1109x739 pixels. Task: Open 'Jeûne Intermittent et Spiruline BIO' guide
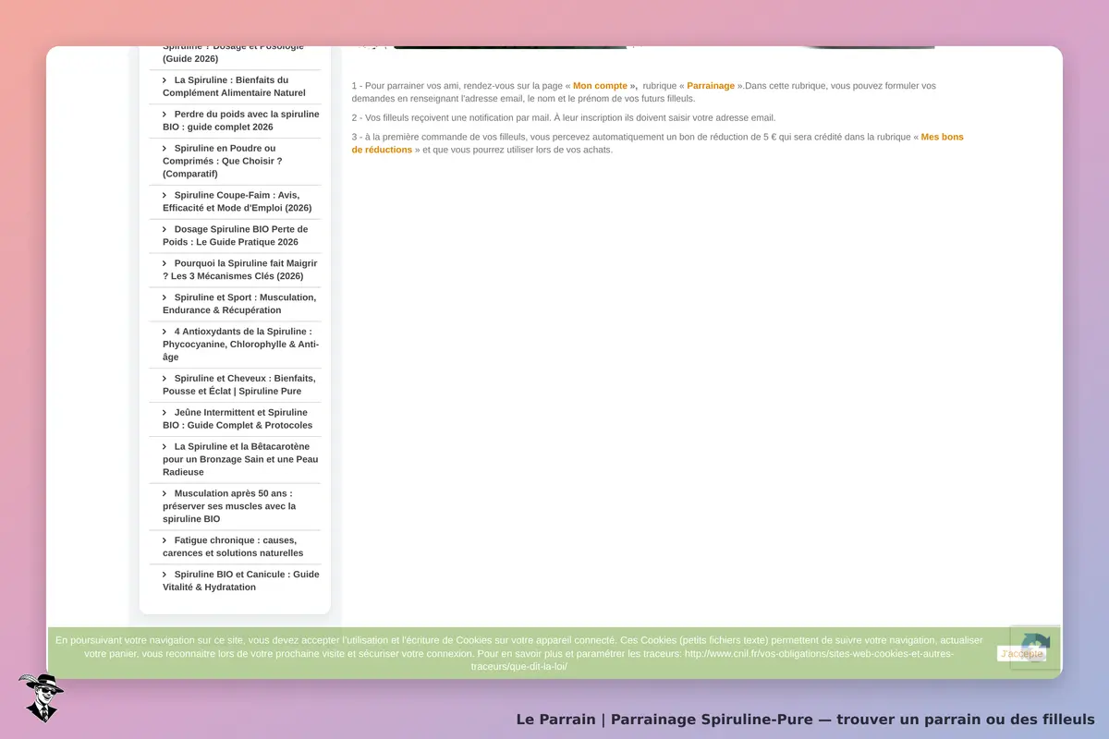pyautogui.click(x=238, y=418)
